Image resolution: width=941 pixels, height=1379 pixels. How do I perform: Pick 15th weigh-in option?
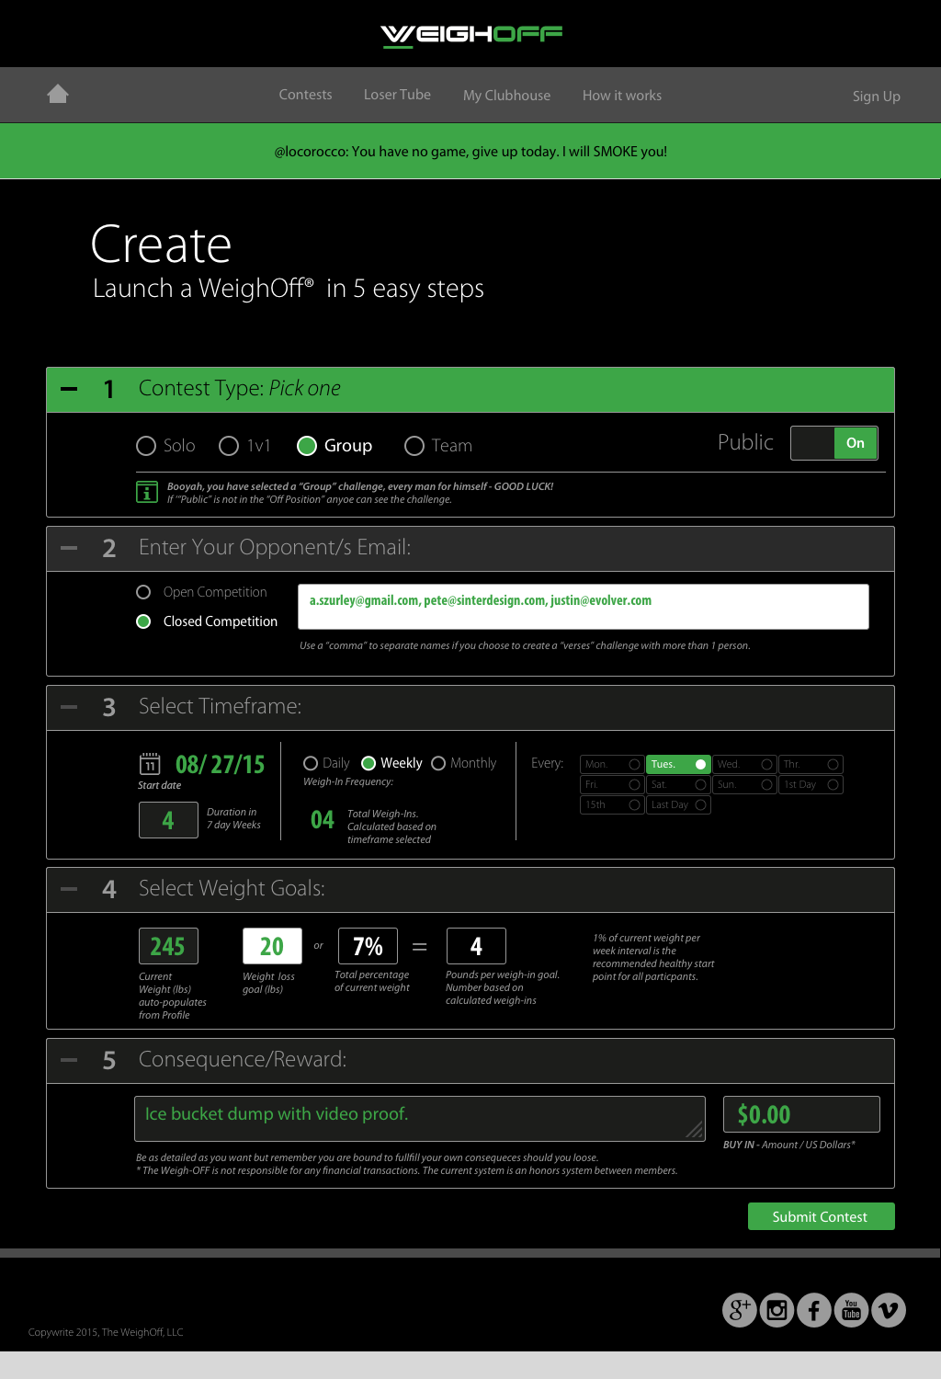(x=612, y=804)
